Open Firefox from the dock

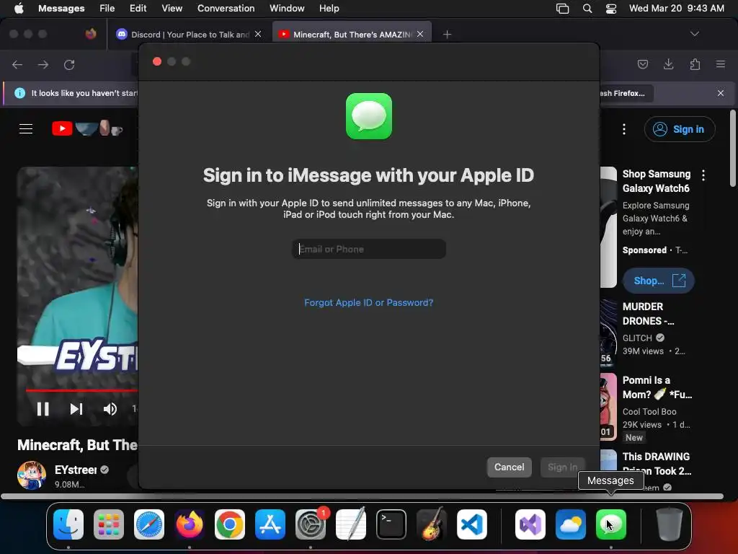pos(190,524)
